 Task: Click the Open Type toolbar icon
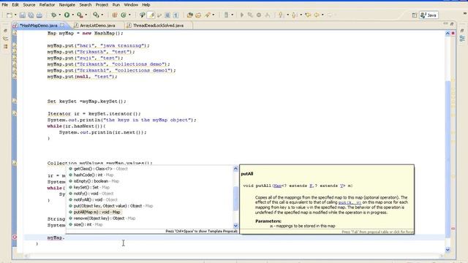point(190,15)
